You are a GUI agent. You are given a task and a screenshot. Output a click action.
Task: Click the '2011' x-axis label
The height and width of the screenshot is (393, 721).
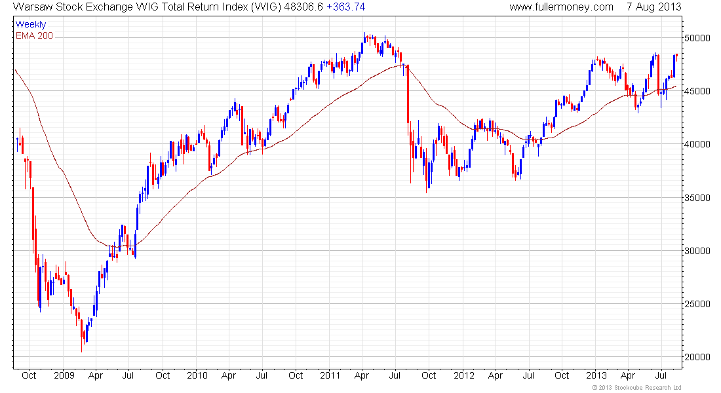point(330,375)
